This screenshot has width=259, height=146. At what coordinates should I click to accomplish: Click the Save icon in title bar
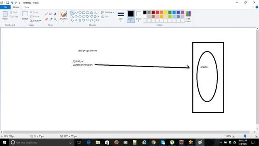pos(8,3)
